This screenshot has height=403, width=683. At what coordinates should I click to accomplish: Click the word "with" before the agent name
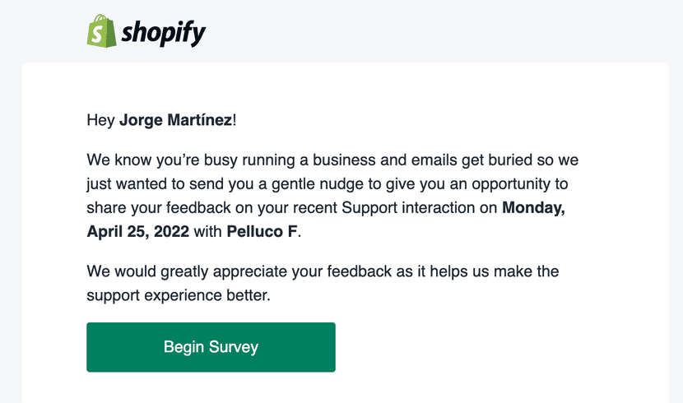(x=208, y=232)
